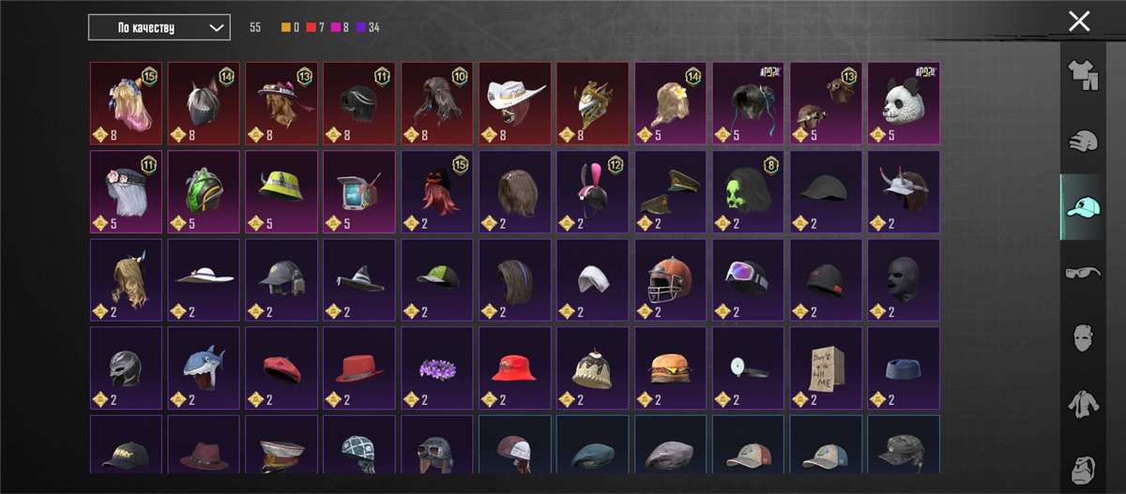
Task: Pick the green skull hood item
Action: (x=749, y=191)
